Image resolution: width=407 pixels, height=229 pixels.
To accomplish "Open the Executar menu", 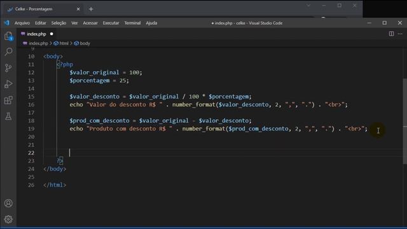I will pyautogui.click(x=111, y=23).
